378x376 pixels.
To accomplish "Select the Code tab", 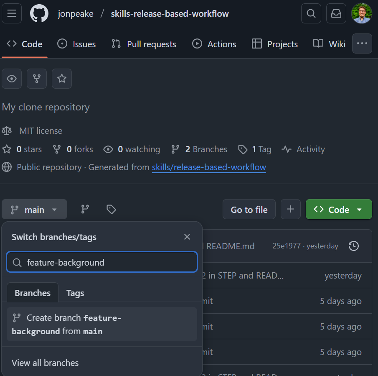I will click(x=25, y=44).
